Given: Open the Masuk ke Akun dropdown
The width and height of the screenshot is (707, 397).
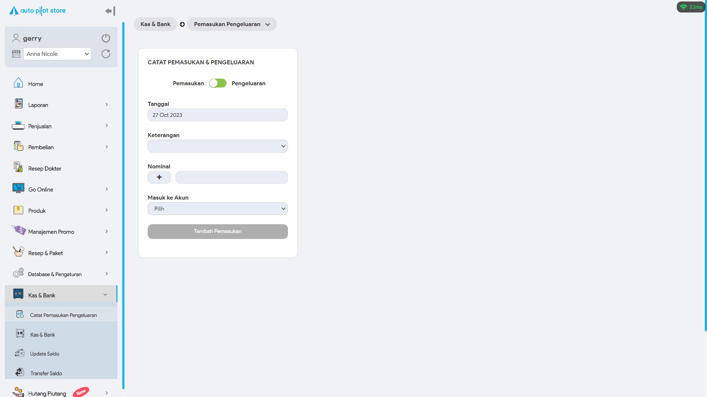Looking at the screenshot, I should pyautogui.click(x=218, y=209).
